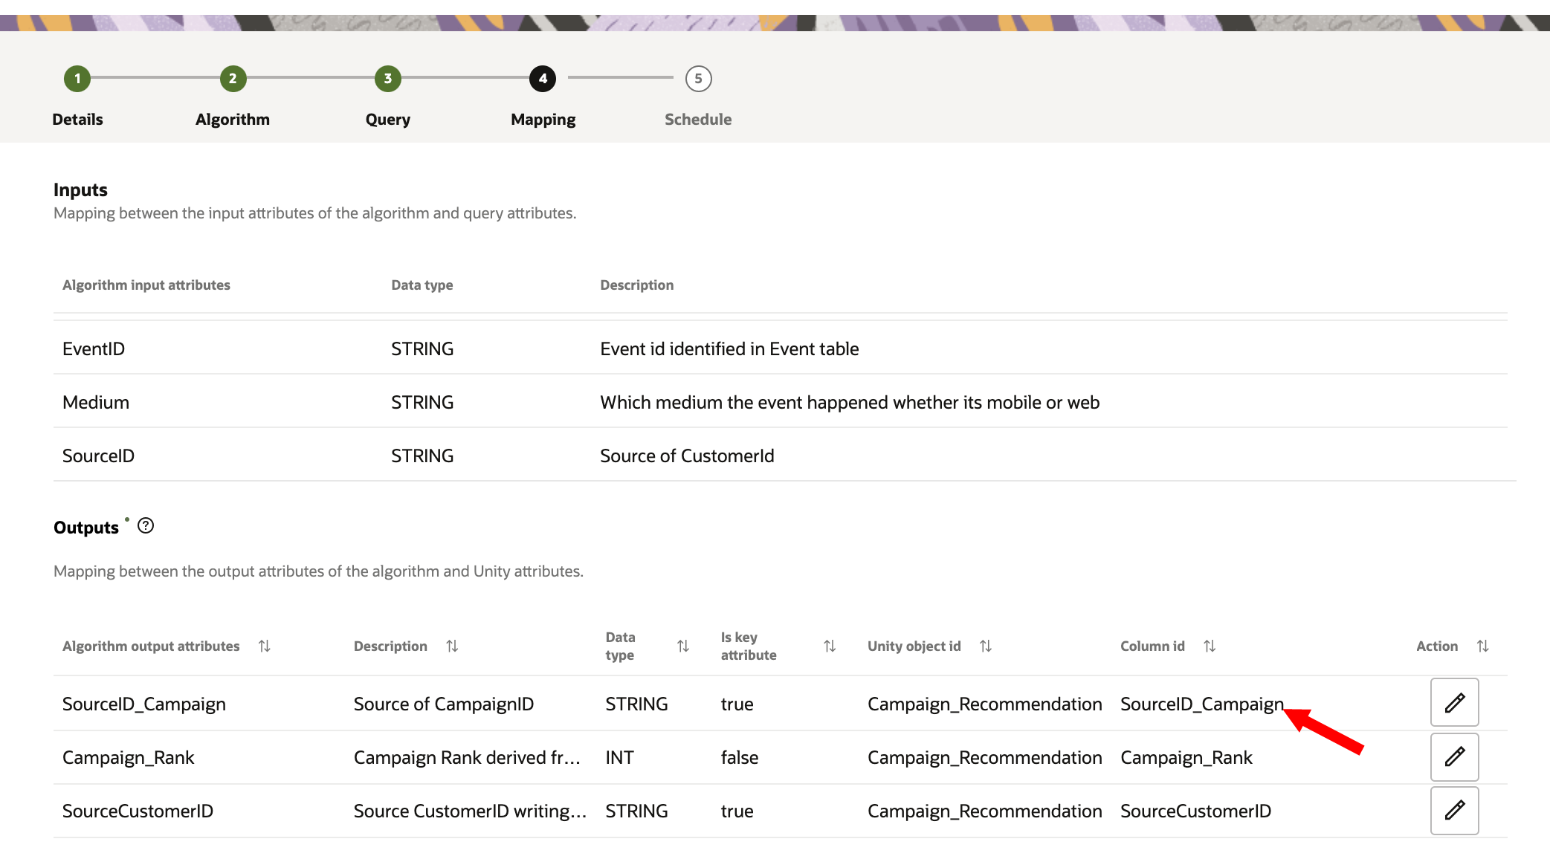This screenshot has height=859, width=1550.
Task: Edit the SourceCustomerID output row
Action: coord(1454,810)
